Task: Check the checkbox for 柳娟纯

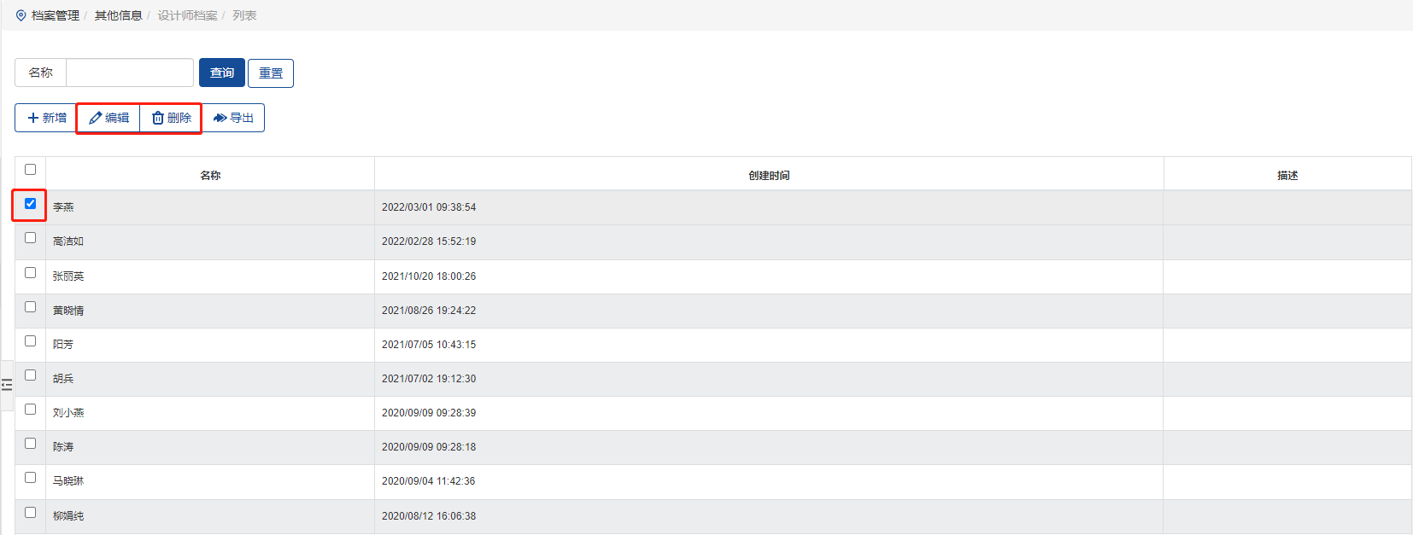Action: (x=30, y=512)
